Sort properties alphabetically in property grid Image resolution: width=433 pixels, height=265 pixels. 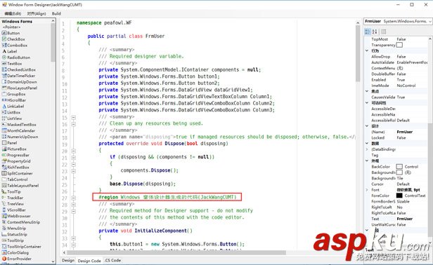pyautogui.click(x=375, y=32)
